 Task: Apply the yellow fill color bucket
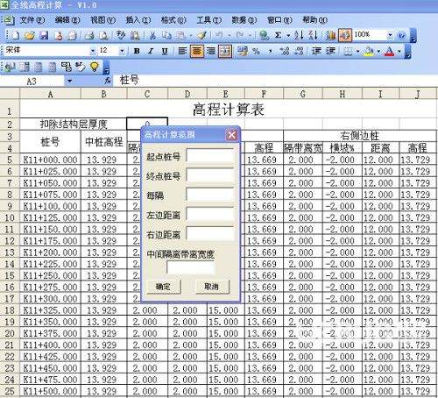tap(370, 52)
